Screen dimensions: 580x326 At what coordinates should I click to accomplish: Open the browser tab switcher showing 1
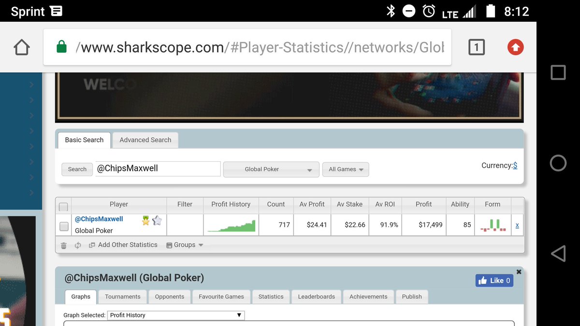point(476,47)
